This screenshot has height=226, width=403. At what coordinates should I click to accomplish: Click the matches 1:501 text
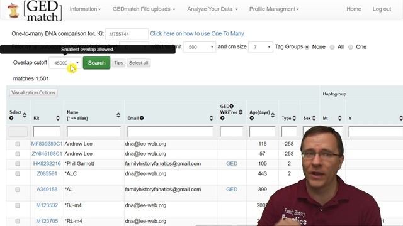pyautogui.click(x=31, y=78)
